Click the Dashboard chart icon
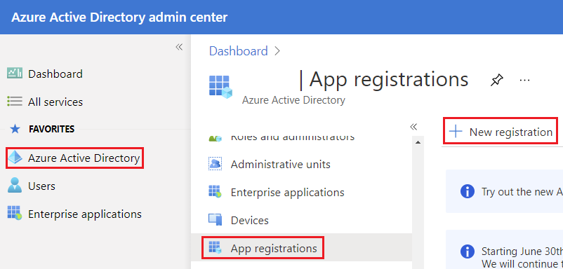The image size is (563, 269). click(x=15, y=73)
